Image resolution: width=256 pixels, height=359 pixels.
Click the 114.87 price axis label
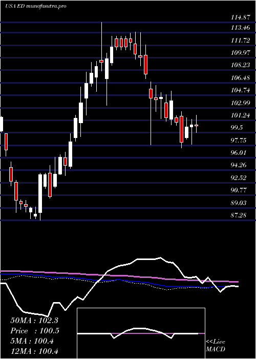click(240, 17)
